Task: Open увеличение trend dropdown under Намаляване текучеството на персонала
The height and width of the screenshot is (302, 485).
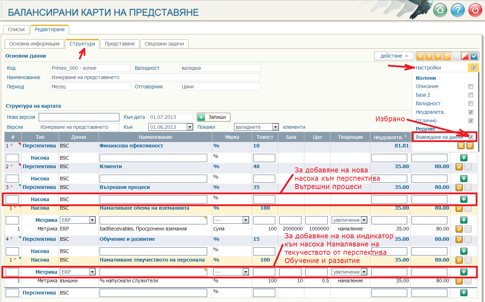Action: click(350, 272)
